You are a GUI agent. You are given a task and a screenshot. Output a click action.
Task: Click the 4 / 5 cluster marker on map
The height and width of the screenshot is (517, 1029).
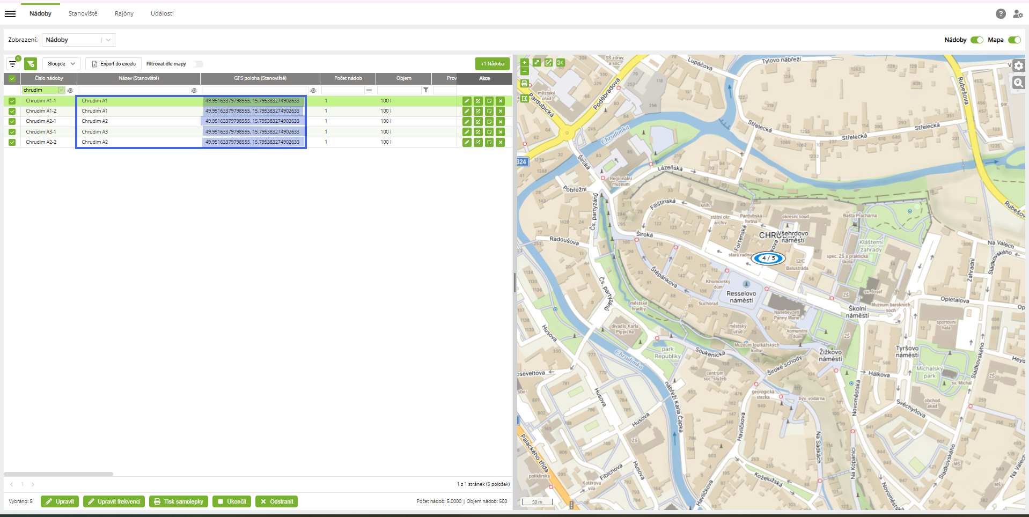(768, 258)
